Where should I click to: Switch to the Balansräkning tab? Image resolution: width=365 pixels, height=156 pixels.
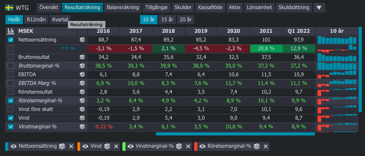(123, 8)
